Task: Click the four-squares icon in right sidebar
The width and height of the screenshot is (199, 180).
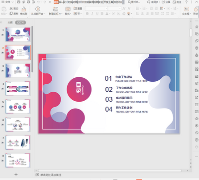Action: (x=197, y=69)
